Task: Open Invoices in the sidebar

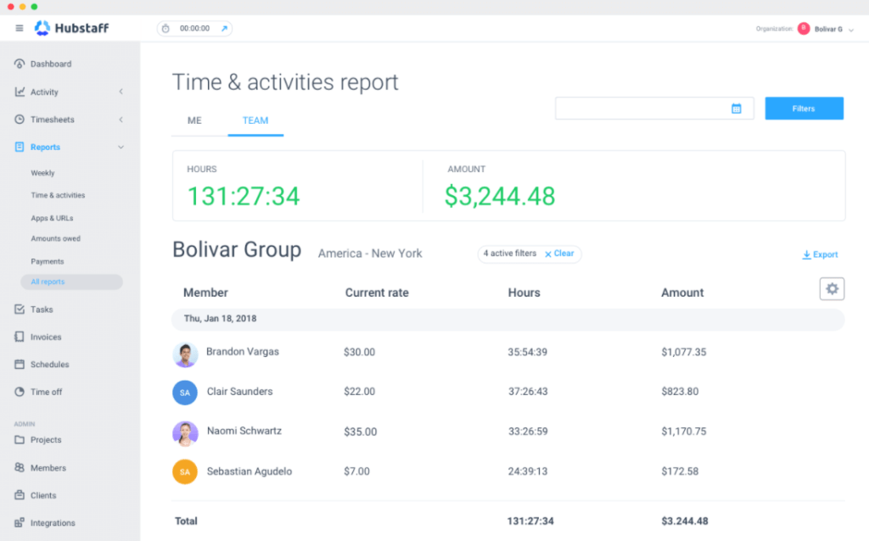Action: point(46,337)
